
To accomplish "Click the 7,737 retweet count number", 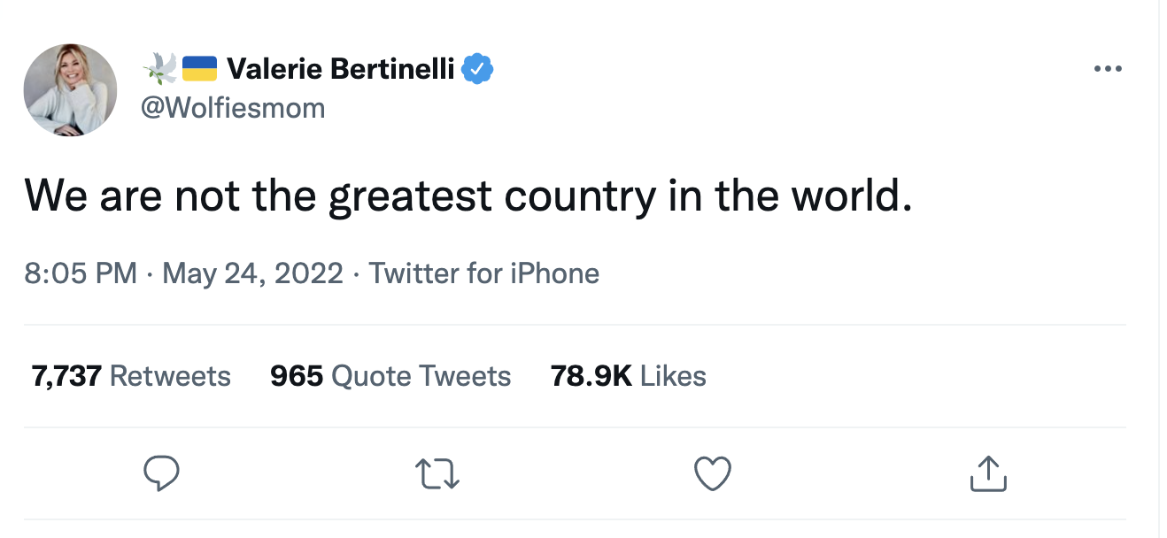I will coord(66,376).
